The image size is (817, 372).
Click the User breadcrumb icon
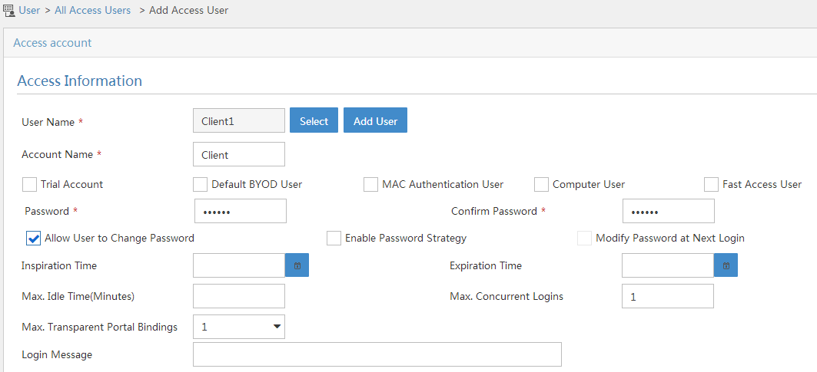[9, 10]
